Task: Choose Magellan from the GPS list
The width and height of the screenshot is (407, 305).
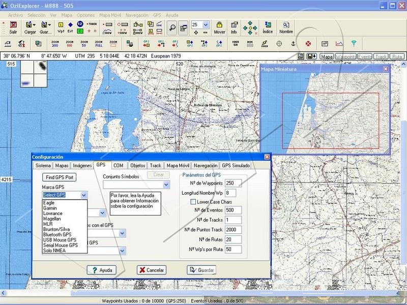Action: coord(52,219)
